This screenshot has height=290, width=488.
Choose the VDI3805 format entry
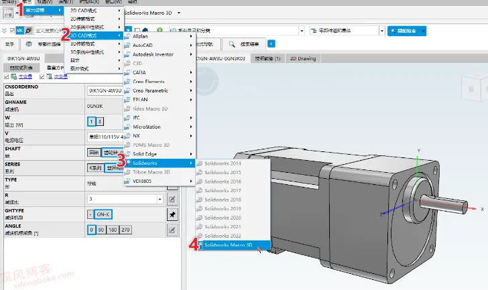click(160, 181)
